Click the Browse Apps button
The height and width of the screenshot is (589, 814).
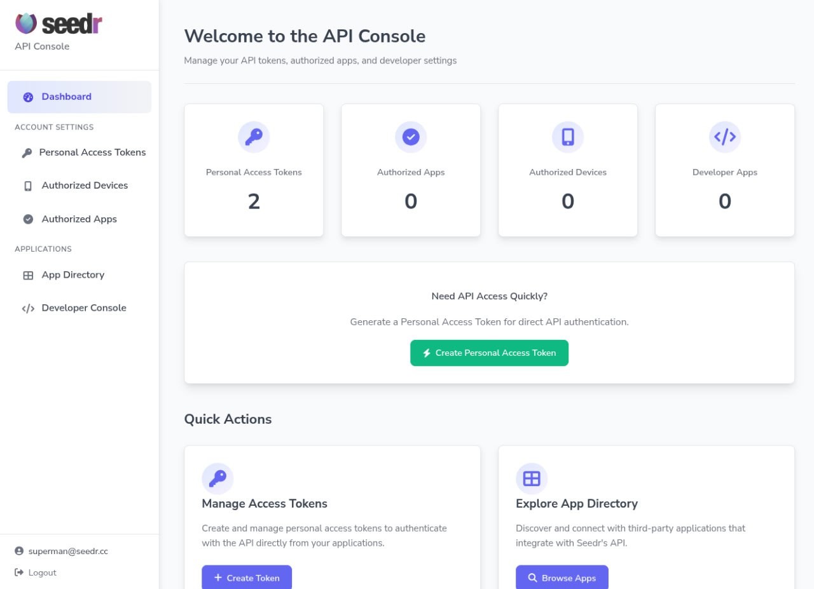[562, 578]
